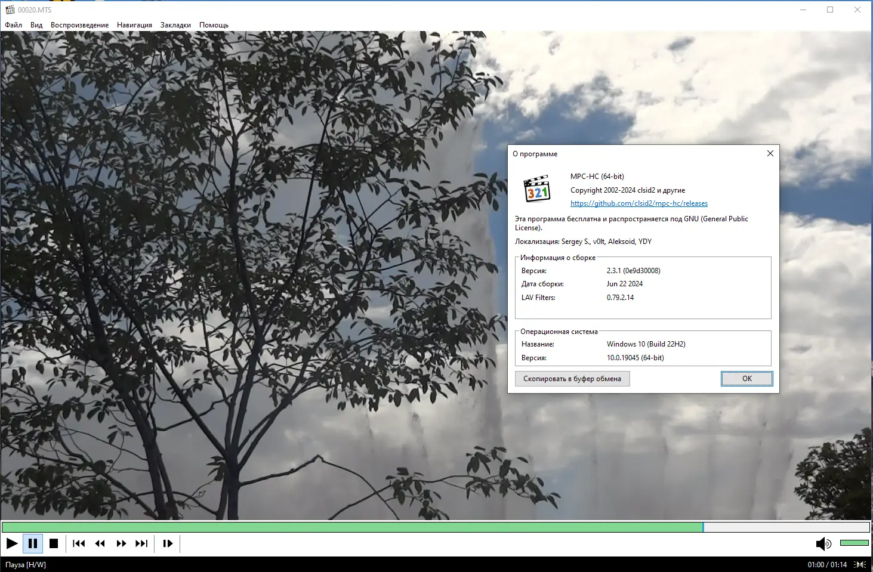Click the audio channel icon in status bar
Screen dimensions: 873x572
pos(861,564)
